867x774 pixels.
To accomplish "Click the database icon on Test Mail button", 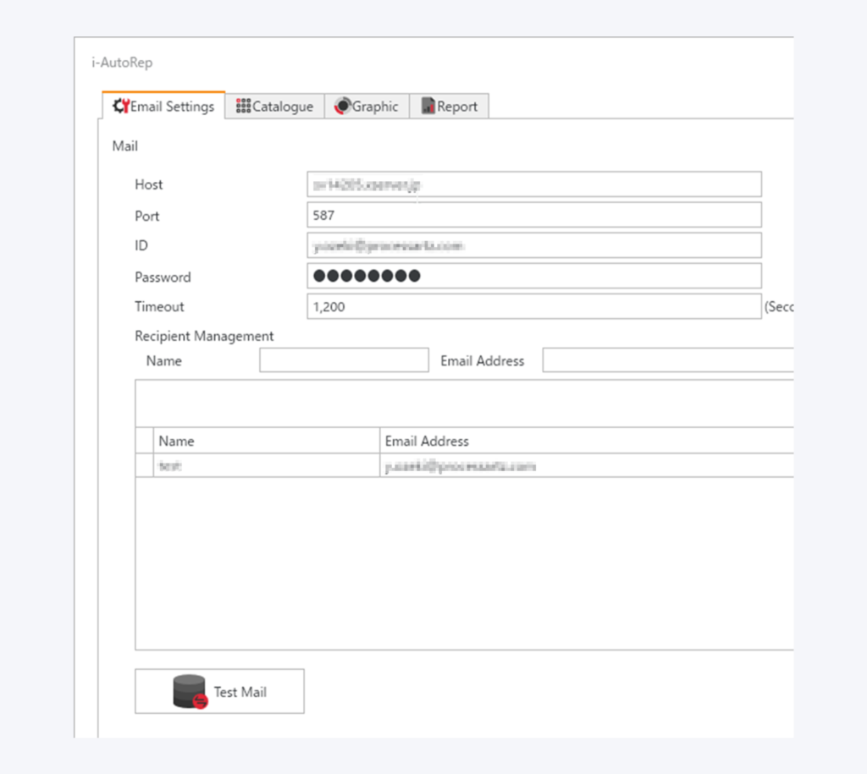I will pyautogui.click(x=190, y=691).
